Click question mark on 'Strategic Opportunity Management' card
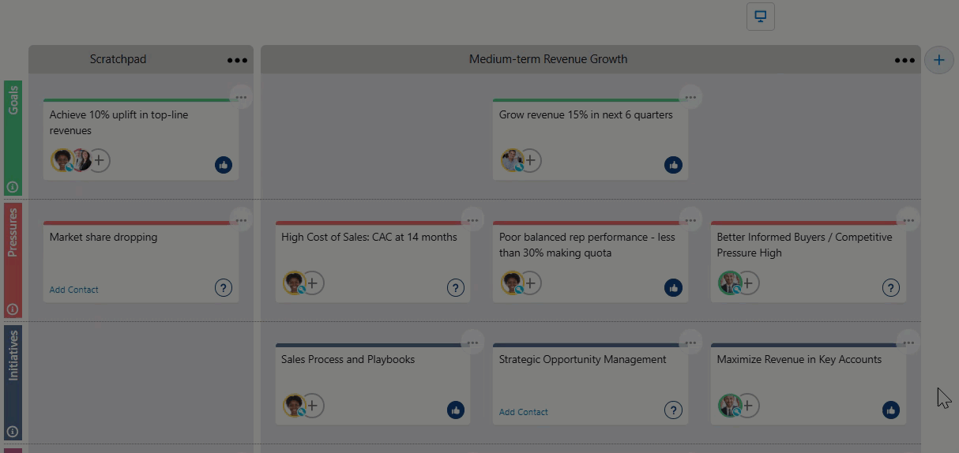This screenshot has height=453, width=959. [673, 410]
